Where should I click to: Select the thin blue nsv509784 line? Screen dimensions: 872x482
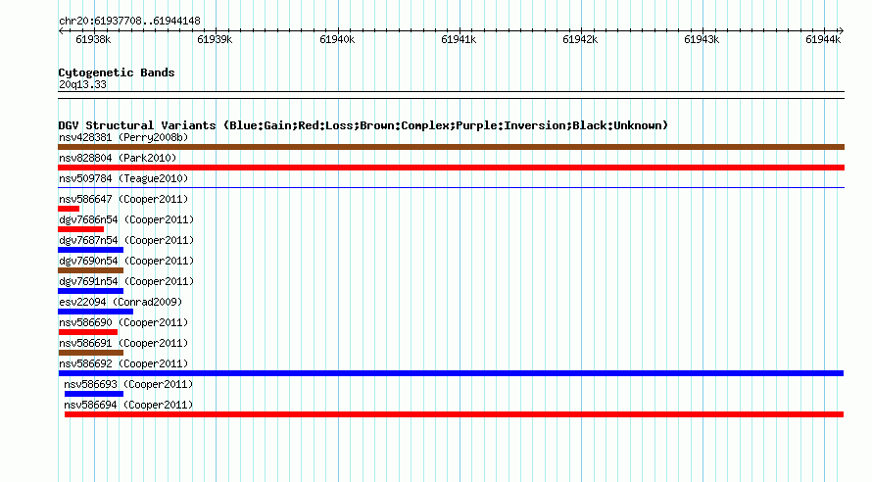(x=451, y=188)
